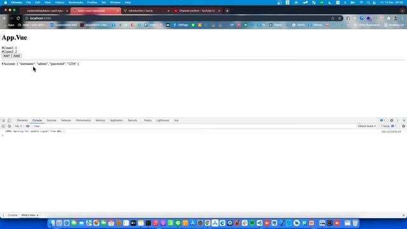Close DevTools panel

404,120
